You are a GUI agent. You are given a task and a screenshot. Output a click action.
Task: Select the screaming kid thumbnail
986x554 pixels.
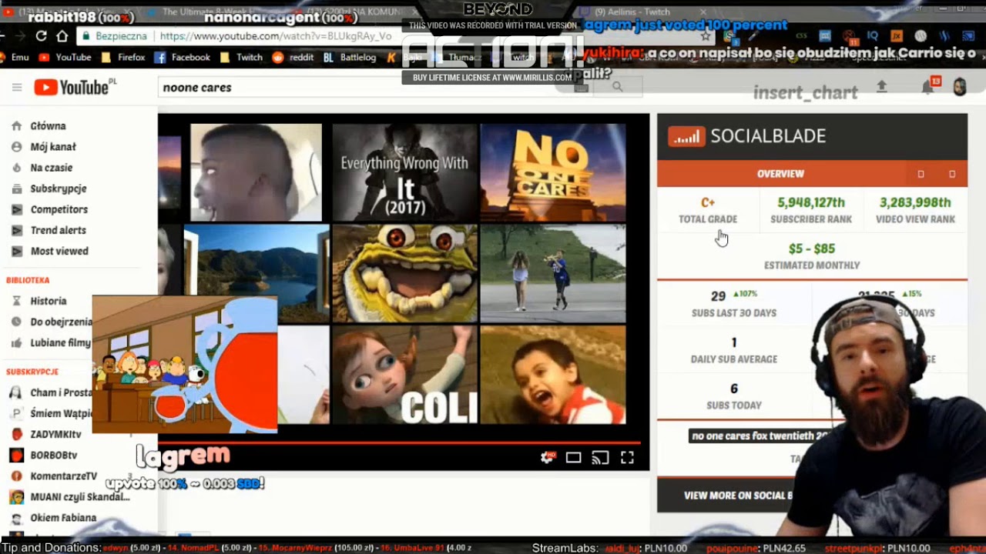click(x=553, y=375)
